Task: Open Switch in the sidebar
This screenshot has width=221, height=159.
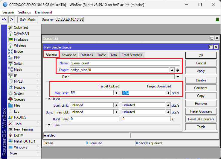Action: click(24, 63)
